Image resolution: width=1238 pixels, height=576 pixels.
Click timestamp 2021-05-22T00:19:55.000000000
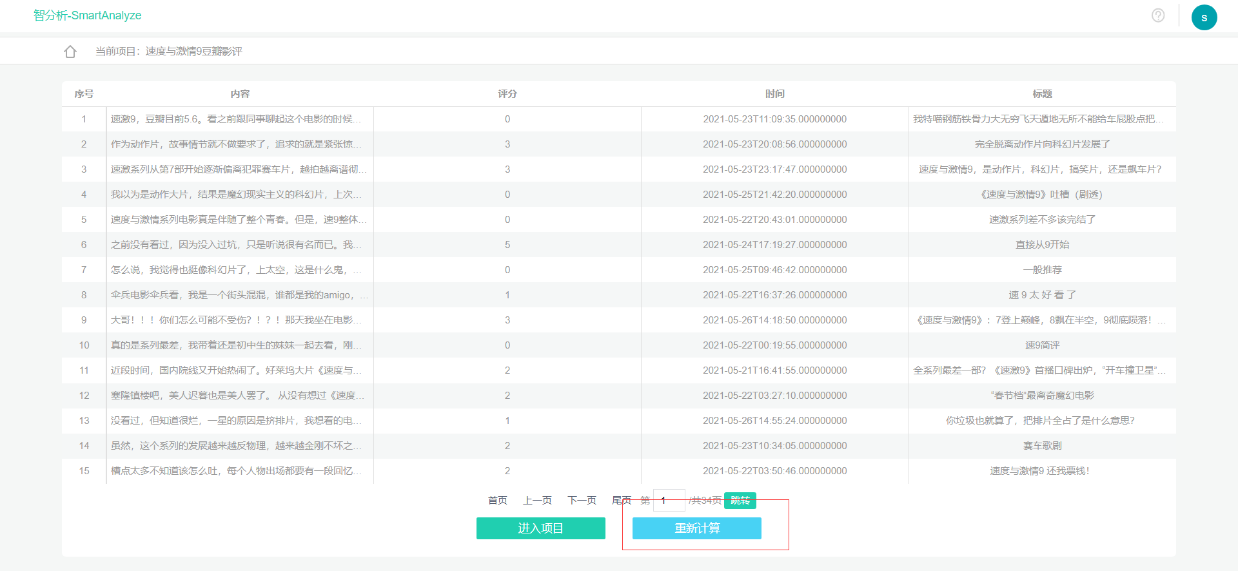(775, 345)
